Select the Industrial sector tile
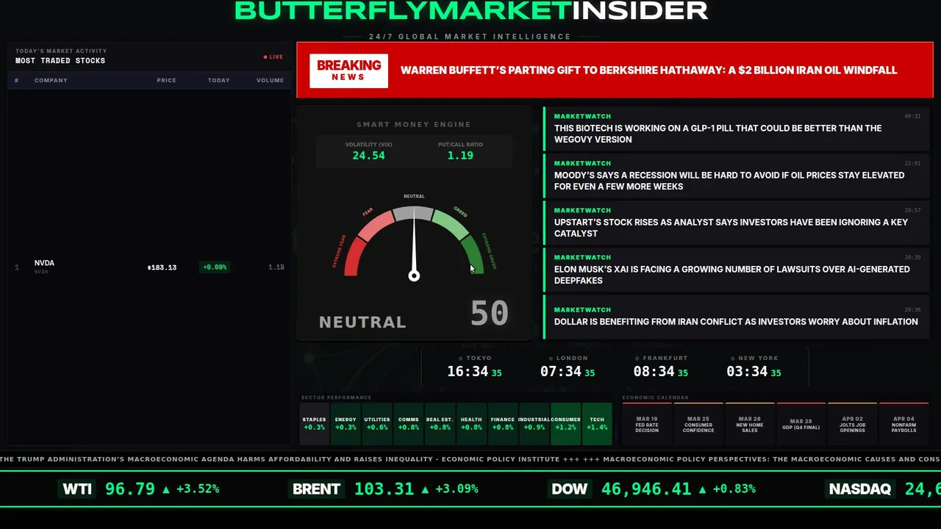 tap(534, 424)
